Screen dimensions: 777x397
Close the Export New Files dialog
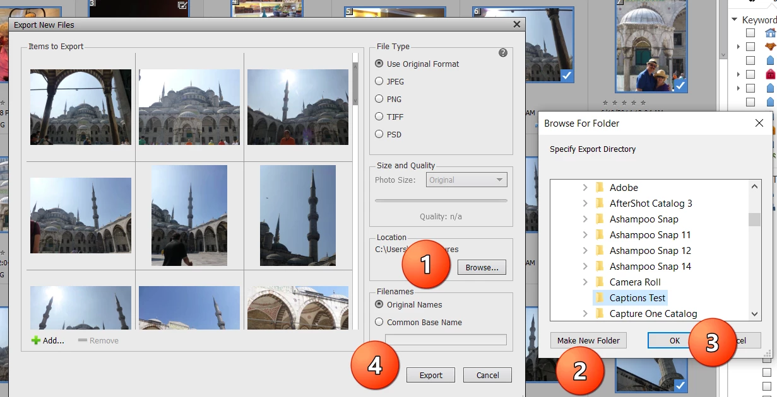point(517,25)
